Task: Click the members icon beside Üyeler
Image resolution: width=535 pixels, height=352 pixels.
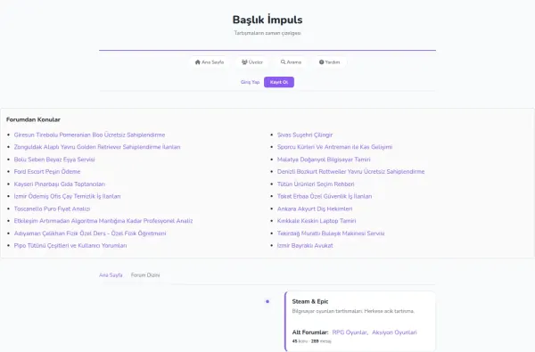Action: click(x=244, y=62)
